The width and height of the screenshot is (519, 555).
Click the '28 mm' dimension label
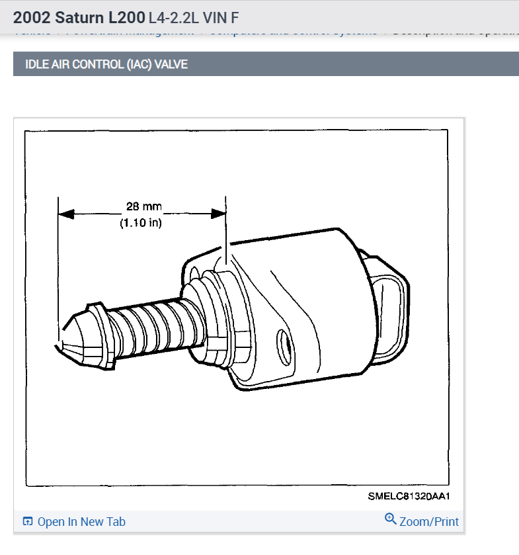pos(144,206)
